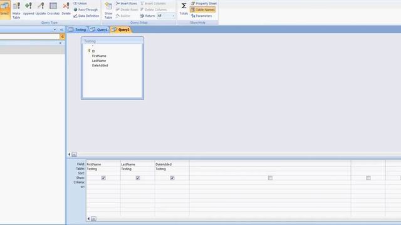Screen dimensions: 401x225
Task: Choose the Make Table query button
Action: click(x=16, y=10)
